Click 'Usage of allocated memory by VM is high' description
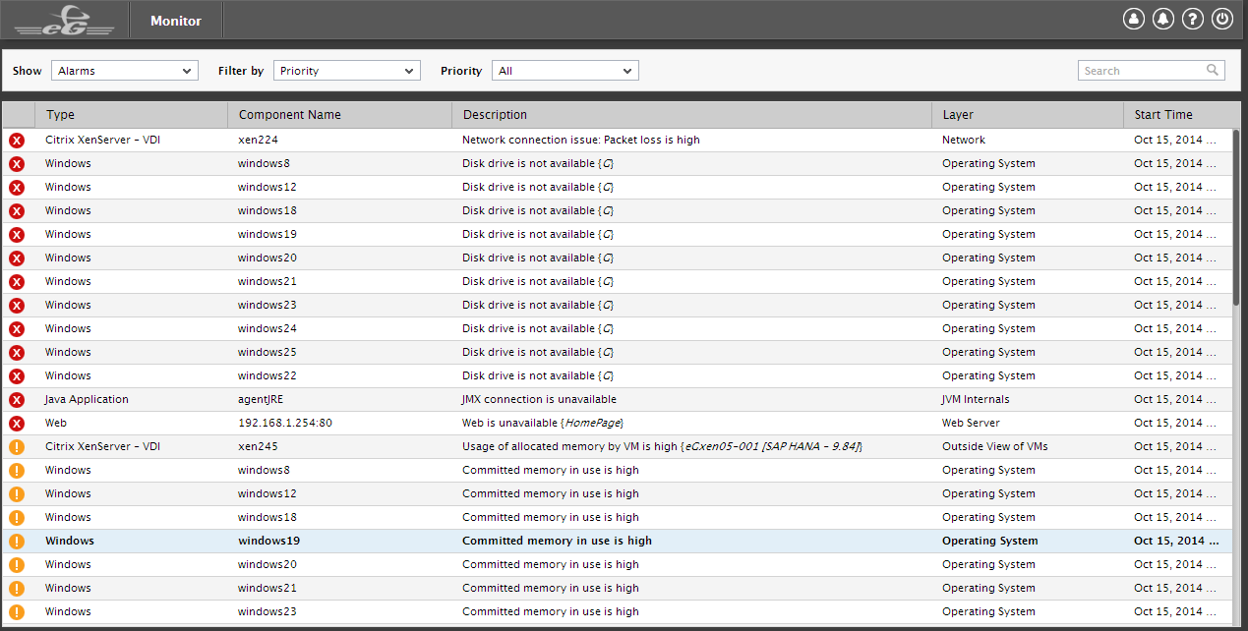 coord(663,446)
